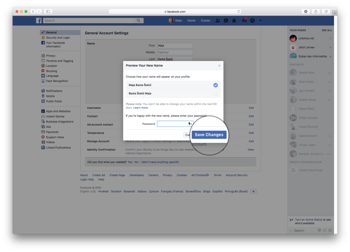Open the Create menu item
This screenshot has width=350, height=252.
tap(205, 21)
